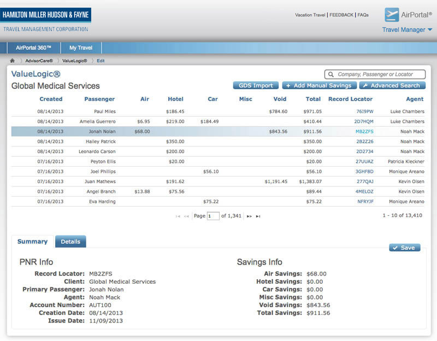
Task: Sort by Car column header
Action: [212, 99]
